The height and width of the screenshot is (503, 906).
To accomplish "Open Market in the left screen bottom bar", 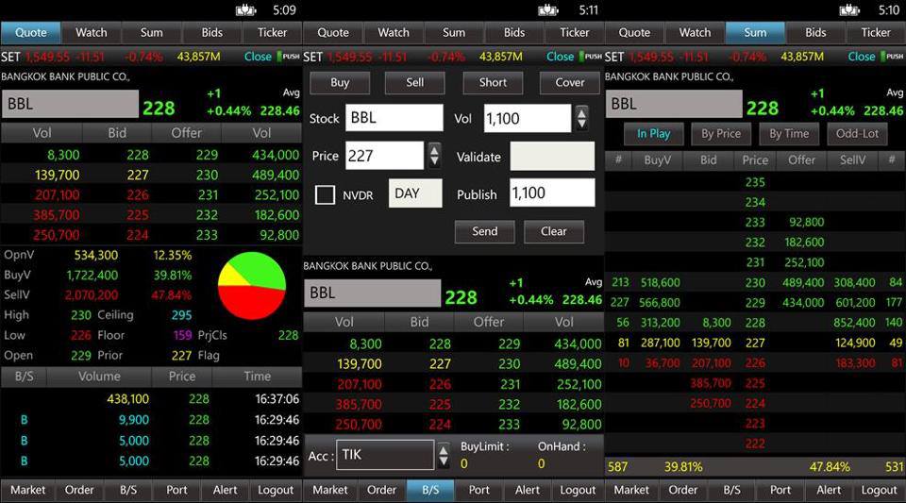I will click(x=27, y=491).
